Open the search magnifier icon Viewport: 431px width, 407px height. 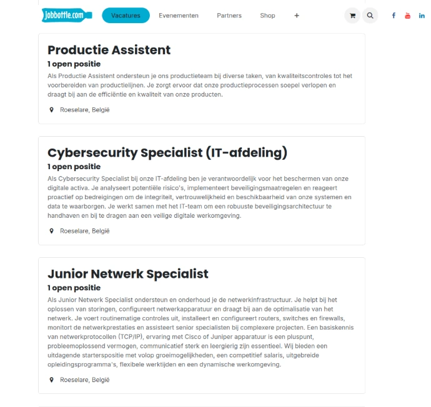[x=370, y=16]
